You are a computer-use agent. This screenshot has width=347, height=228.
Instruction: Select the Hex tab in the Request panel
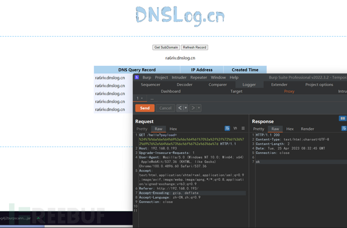(173, 129)
